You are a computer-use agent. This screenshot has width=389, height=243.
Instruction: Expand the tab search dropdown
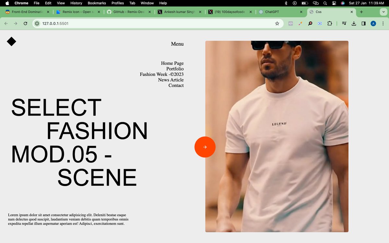click(x=383, y=12)
